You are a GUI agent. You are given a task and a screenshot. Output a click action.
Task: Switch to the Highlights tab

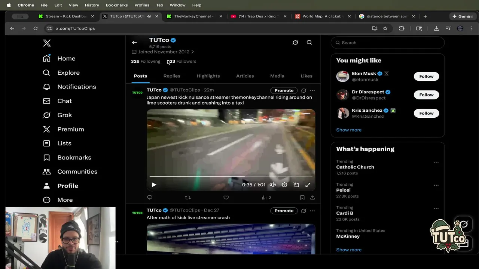pos(208,76)
